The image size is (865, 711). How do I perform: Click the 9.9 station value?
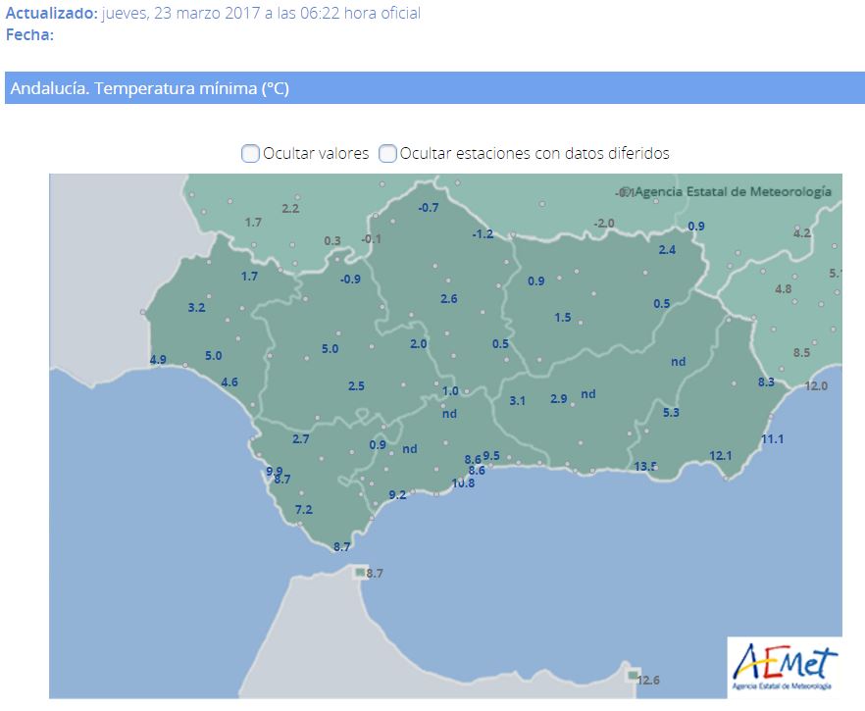pos(275,471)
